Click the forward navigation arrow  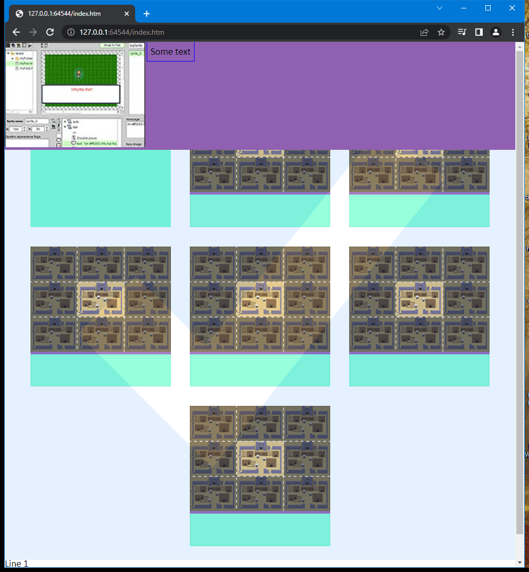click(33, 32)
